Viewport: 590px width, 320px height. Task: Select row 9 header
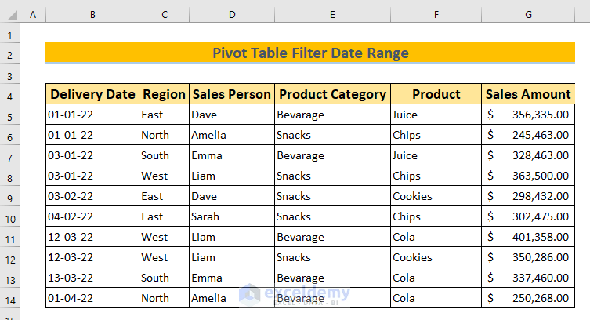[10, 196]
